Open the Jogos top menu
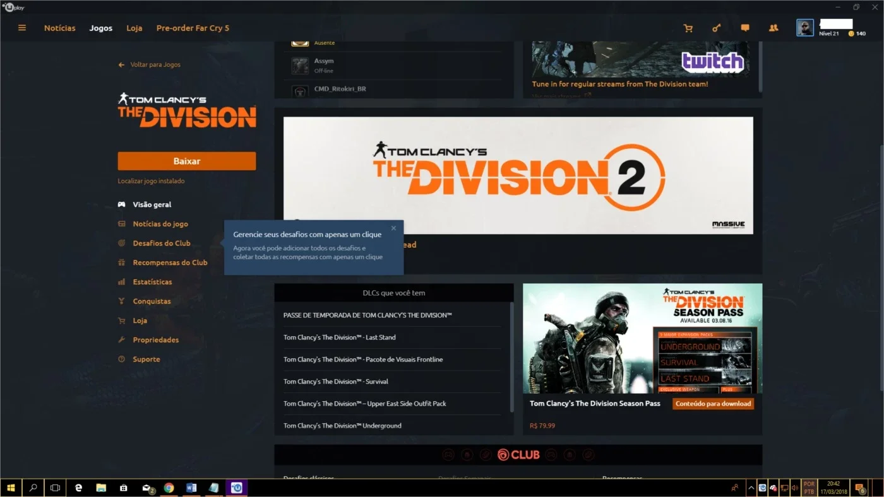884x497 pixels. point(101,28)
